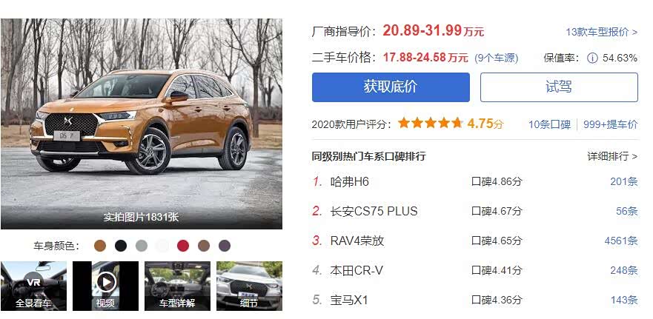Choose the red body color swatch
Viewport: 653px width, 319px height.
click(183, 246)
